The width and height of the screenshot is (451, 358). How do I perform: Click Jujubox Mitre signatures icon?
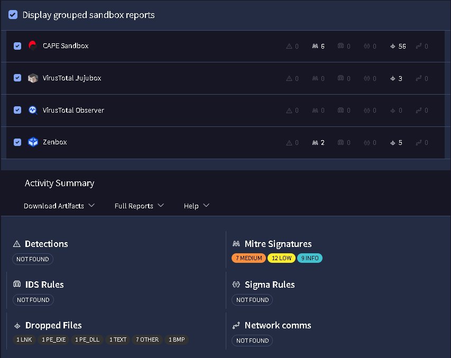click(x=315, y=78)
